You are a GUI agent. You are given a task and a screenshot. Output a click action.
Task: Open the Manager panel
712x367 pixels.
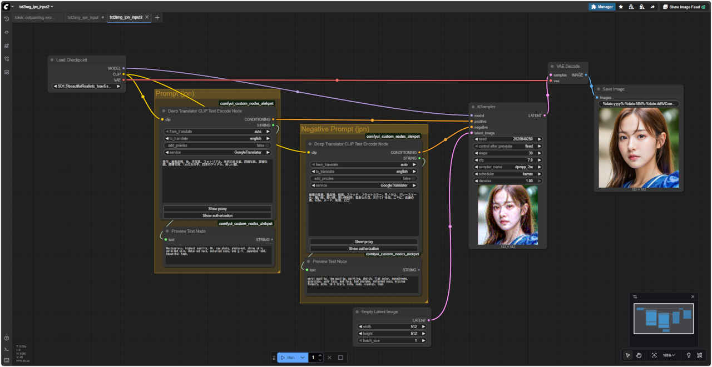[x=602, y=7]
